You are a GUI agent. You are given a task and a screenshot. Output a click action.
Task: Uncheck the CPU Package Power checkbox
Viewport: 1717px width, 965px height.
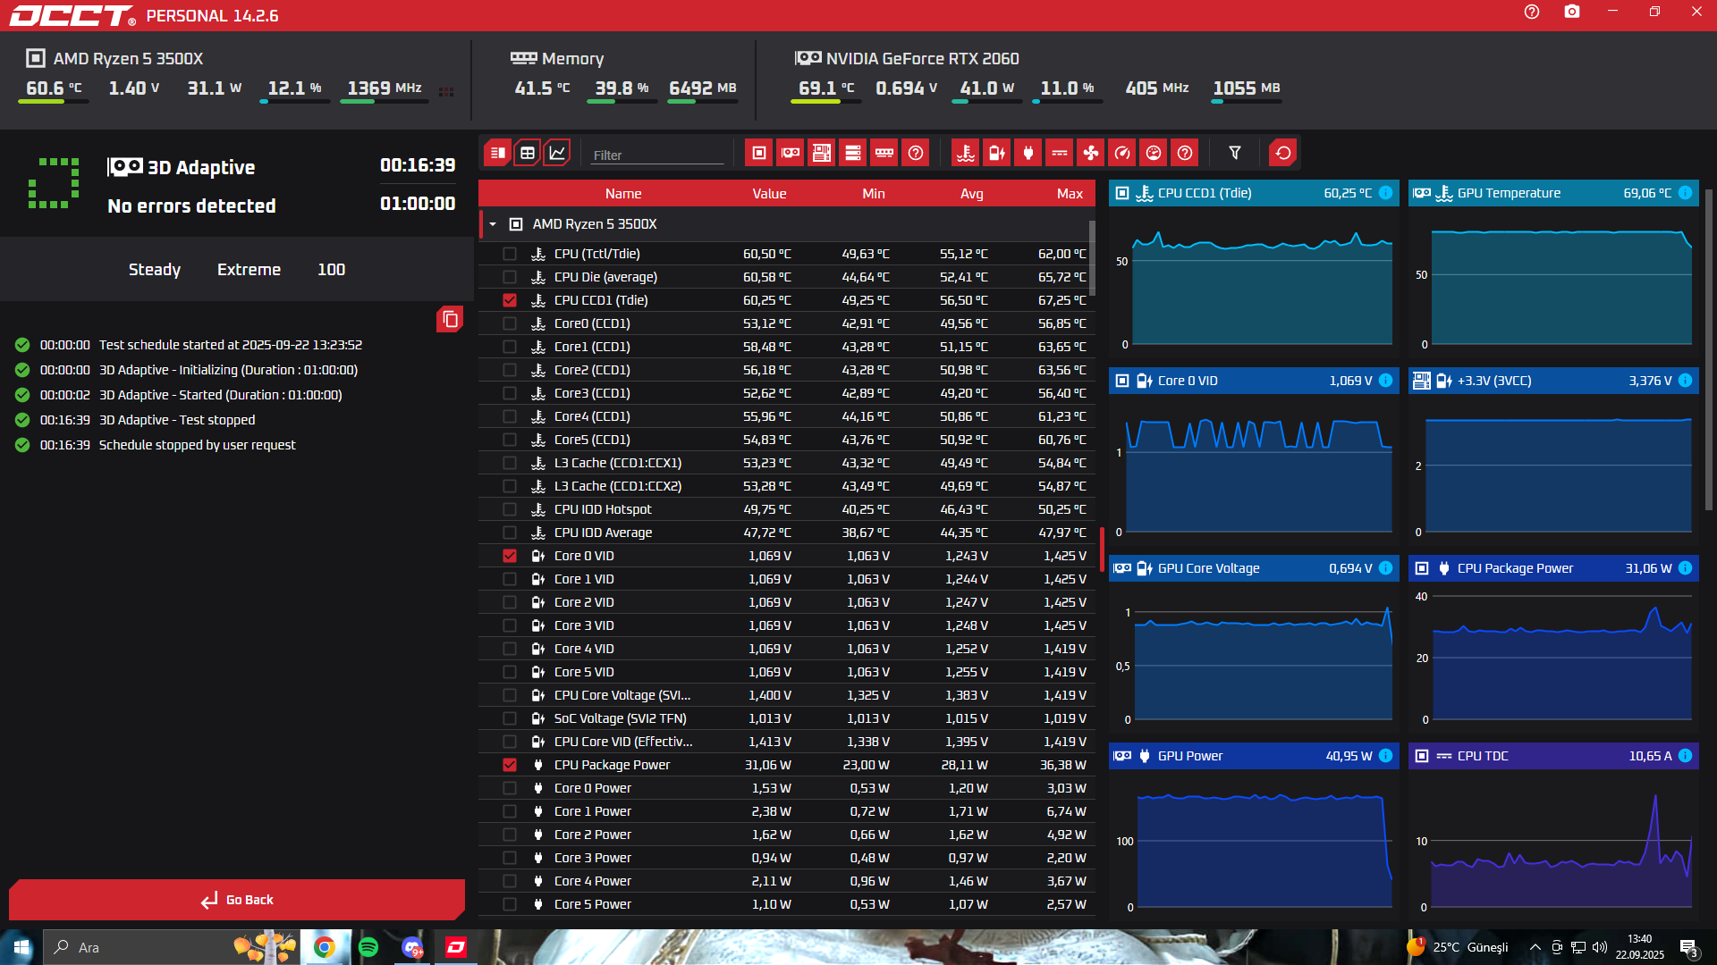tap(510, 765)
